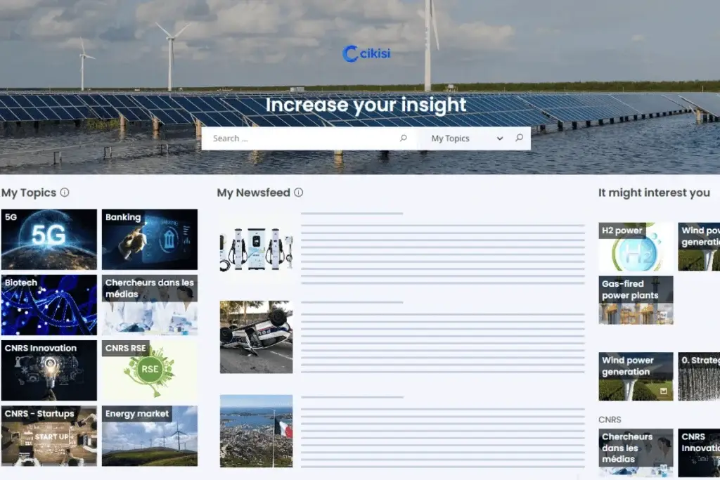This screenshot has width=720, height=480.
Task: Select the Biotech topic tile
Action: (x=49, y=305)
